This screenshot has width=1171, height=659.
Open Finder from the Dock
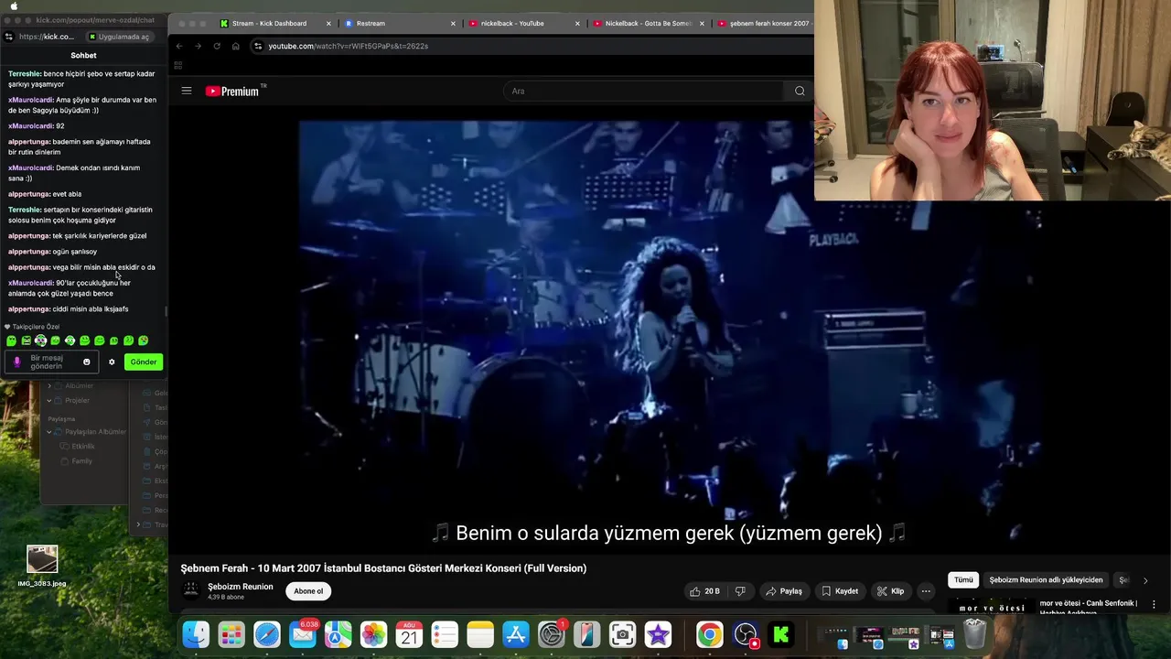point(196,634)
